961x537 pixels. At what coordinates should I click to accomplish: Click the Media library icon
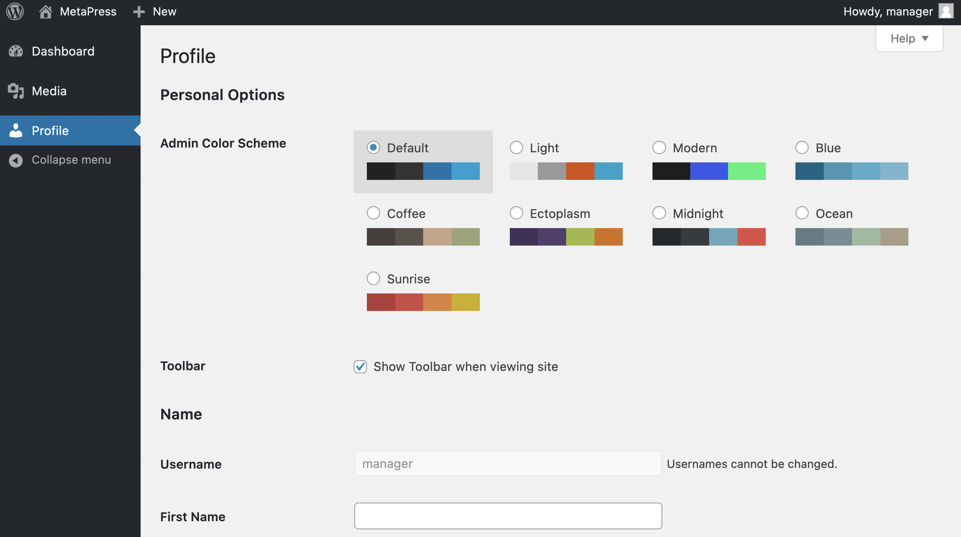point(16,91)
